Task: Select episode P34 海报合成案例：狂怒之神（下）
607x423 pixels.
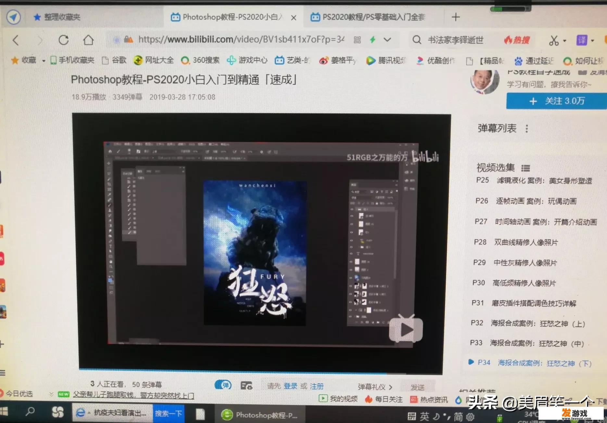Action: pos(530,363)
